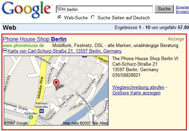Image resolution: width=189 pixels, height=131 pixels.
Task: Click the green S-Bahn Spandau icon
Action: 31,117
